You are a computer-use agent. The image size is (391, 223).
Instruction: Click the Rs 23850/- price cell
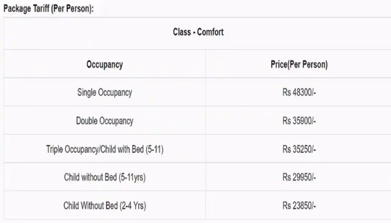coord(299,206)
